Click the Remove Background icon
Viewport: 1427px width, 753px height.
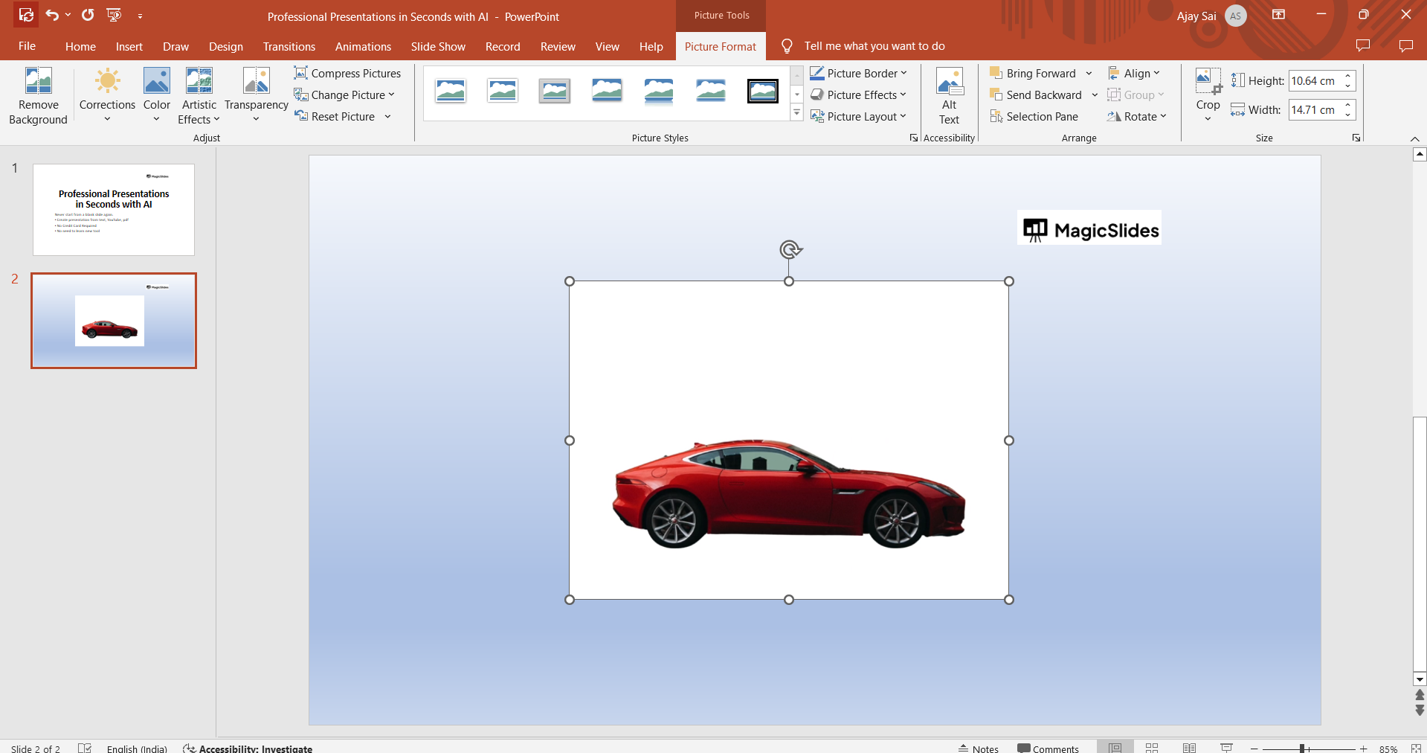coord(38,81)
